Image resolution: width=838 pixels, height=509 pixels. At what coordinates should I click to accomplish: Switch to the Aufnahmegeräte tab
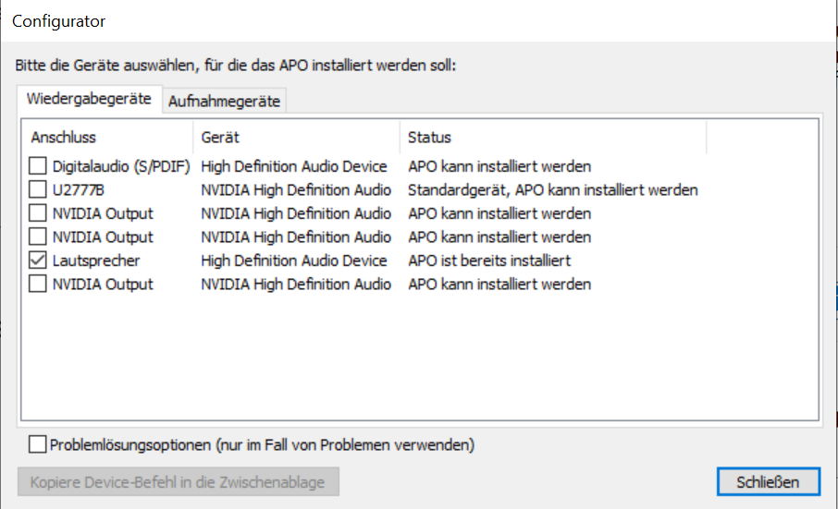point(224,101)
